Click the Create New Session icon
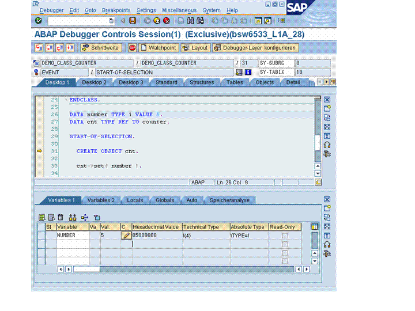The image size is (415, 311). click(x=258, y=21)
